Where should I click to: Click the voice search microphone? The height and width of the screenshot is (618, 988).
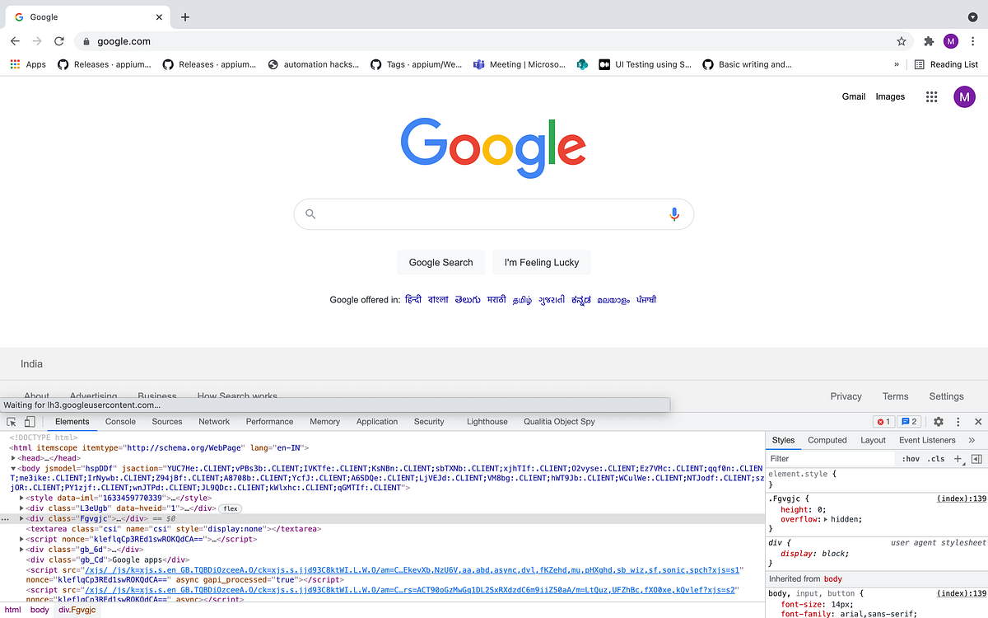point(674,214)
